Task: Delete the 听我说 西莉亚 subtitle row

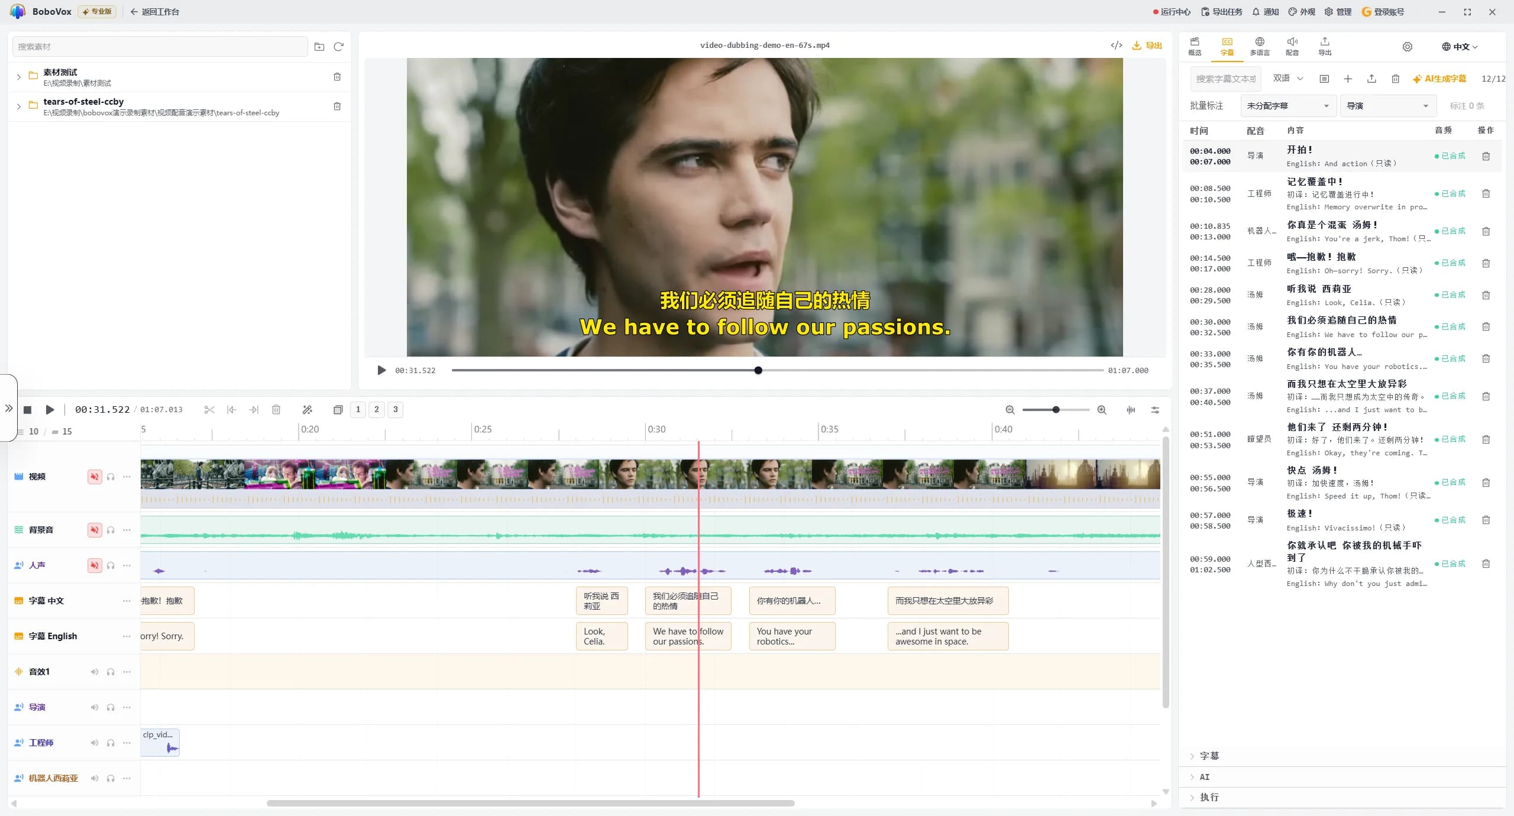Action: (x=1486, y=295)
